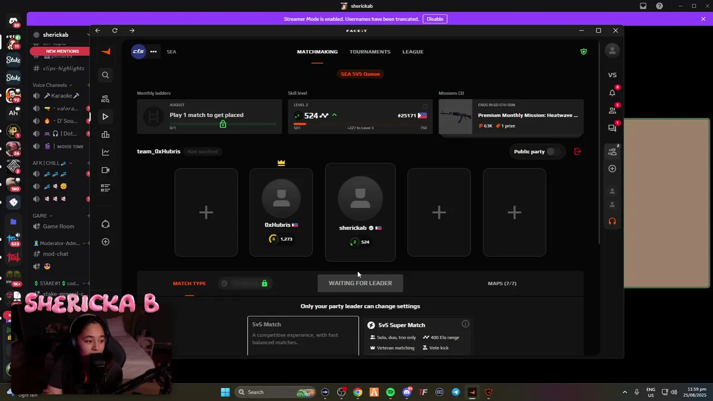This screenshot has height=401, width=713.
Task: Open the party members icon in right sidebar
Action: click(612, 151)
